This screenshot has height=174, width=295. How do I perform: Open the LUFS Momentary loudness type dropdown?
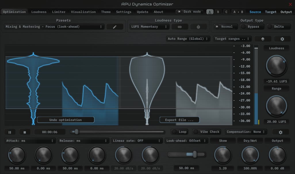149,27
